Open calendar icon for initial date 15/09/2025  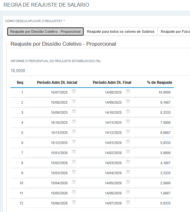74,112
